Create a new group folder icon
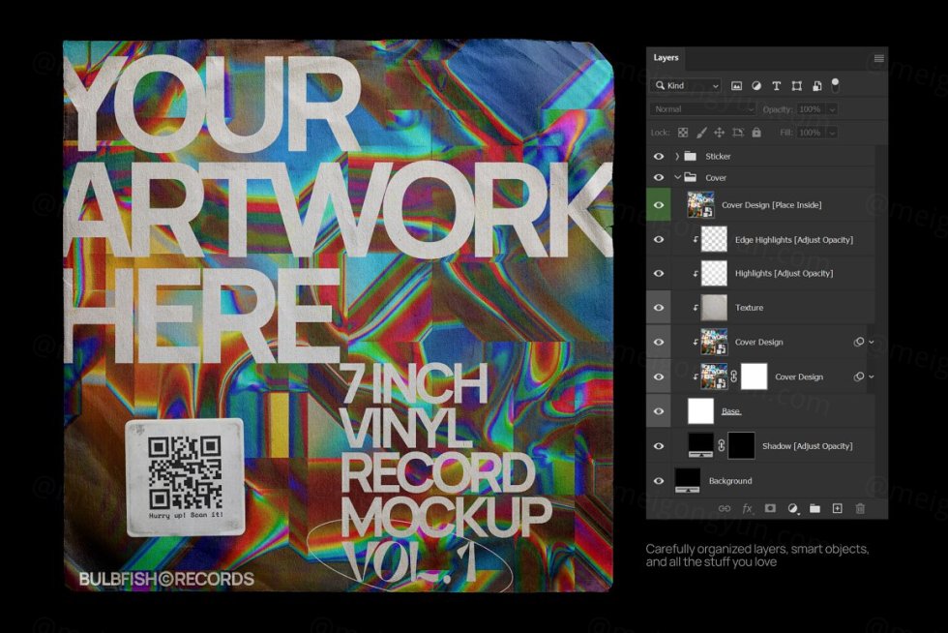 point(815,508)
